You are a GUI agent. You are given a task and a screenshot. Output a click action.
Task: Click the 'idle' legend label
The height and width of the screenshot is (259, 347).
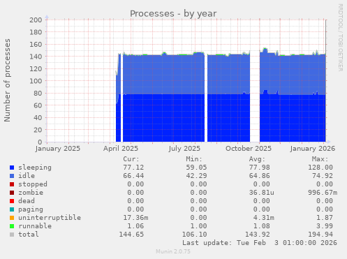27,176
